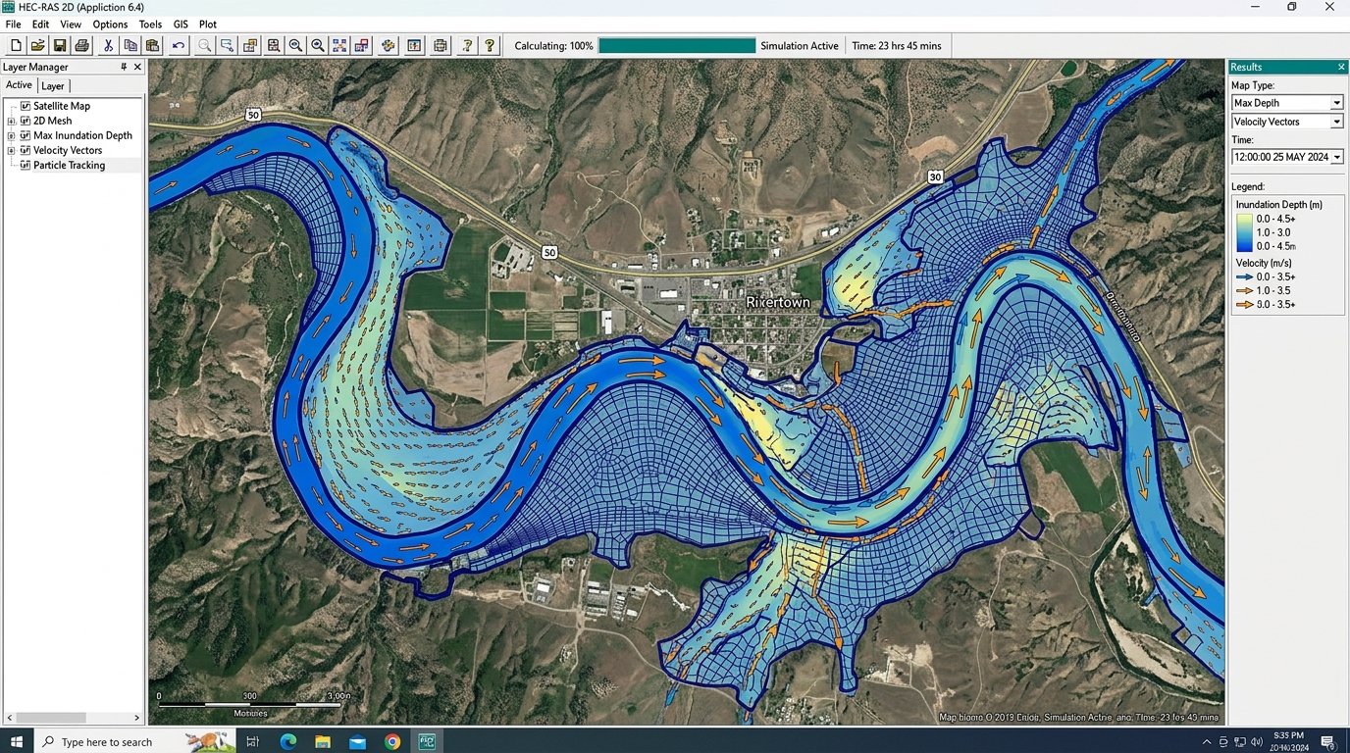Copy using the toolbar copy icon

[130, 45]
